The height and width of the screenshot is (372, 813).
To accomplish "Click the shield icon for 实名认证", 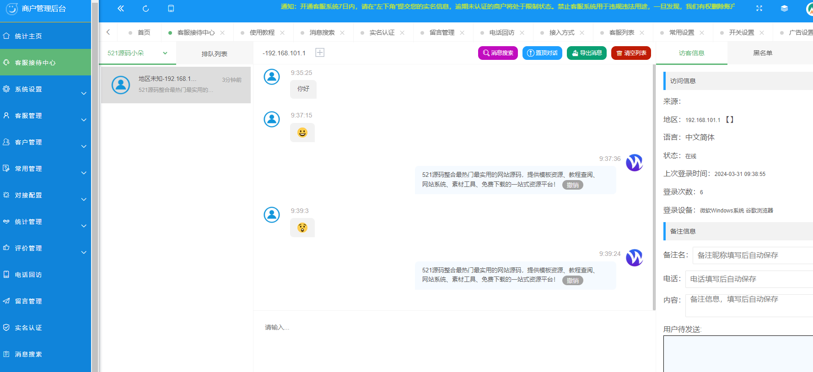I will pyautogui.click(x=6, y=327).
